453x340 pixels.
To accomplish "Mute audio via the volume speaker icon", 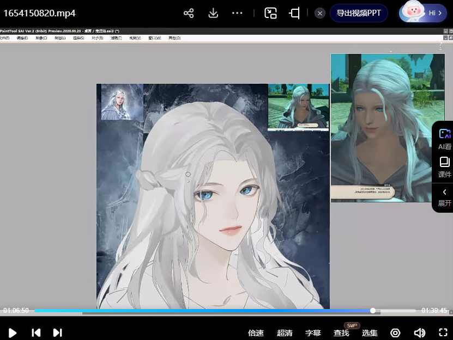I will pyautogui.click(x=419, y=333).
